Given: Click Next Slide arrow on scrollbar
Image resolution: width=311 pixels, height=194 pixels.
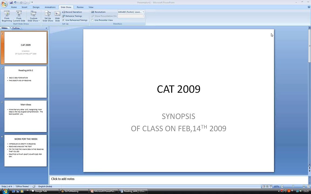Looking at the screenshot, I should tap(309, 171).
